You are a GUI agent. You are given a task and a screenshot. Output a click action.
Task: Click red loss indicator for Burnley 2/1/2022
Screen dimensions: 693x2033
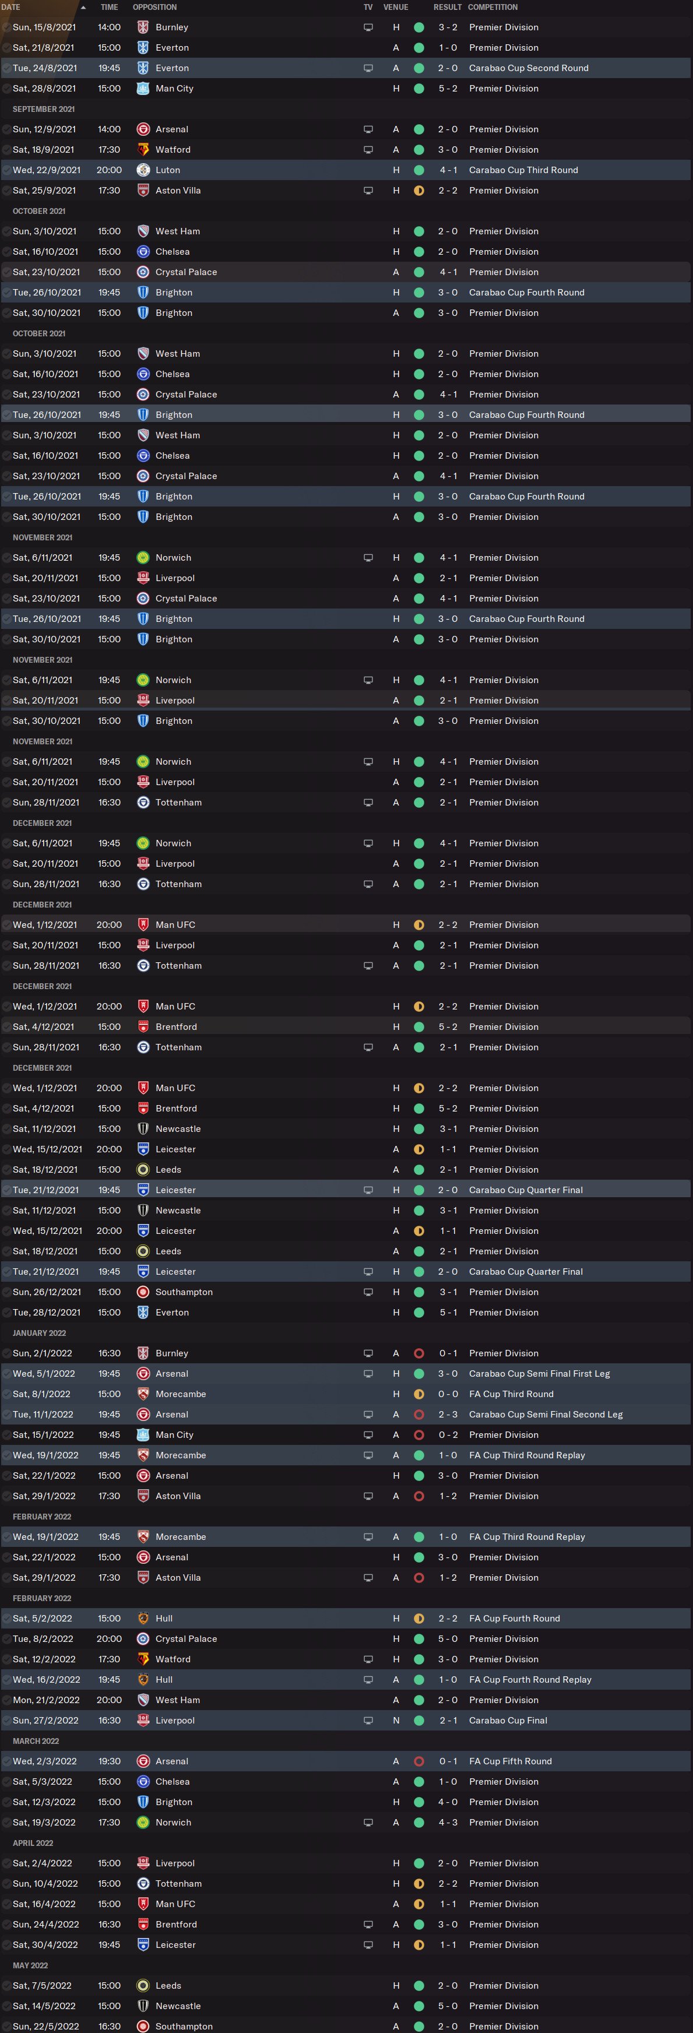point(419,1353)
